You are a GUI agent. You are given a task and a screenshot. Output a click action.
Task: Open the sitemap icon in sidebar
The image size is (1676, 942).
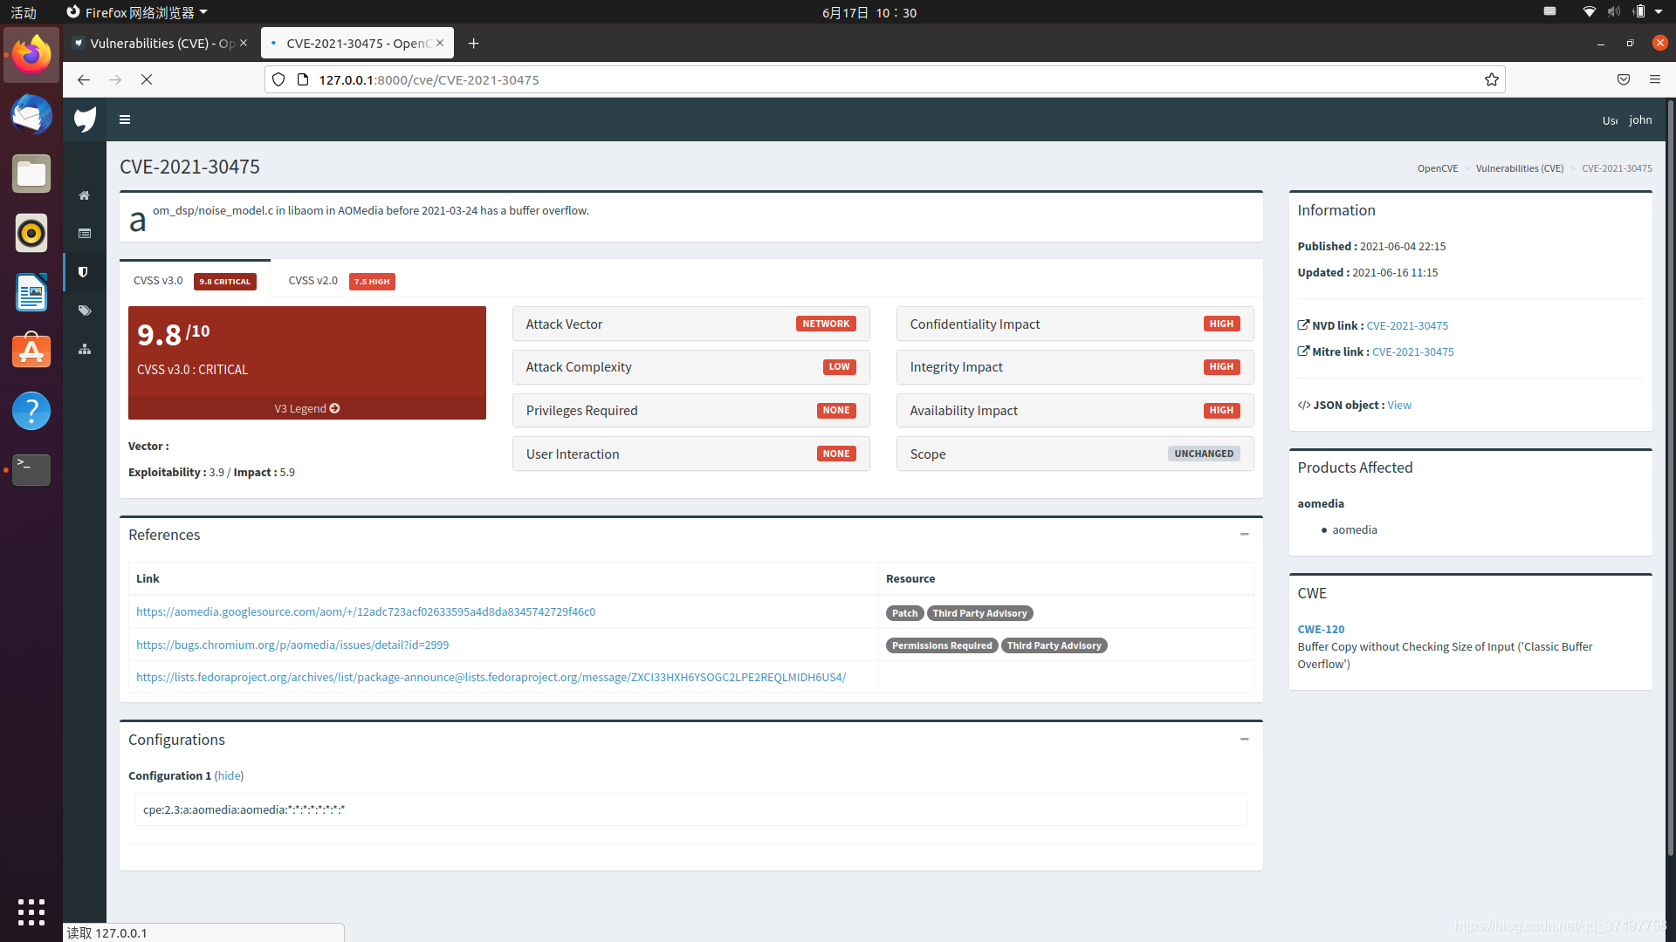point(85,349)
